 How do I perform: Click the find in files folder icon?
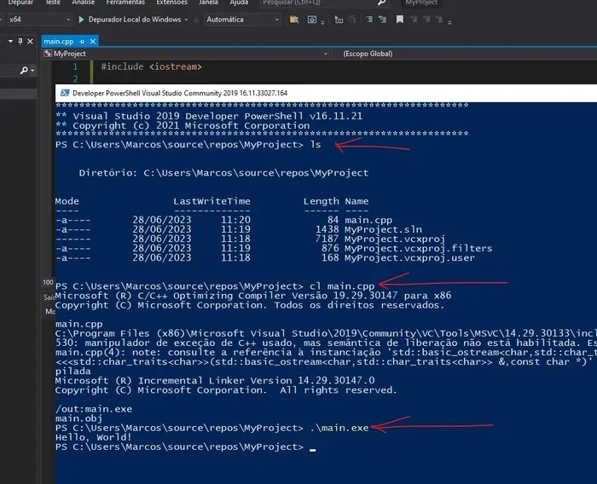(x=294, y=20)
